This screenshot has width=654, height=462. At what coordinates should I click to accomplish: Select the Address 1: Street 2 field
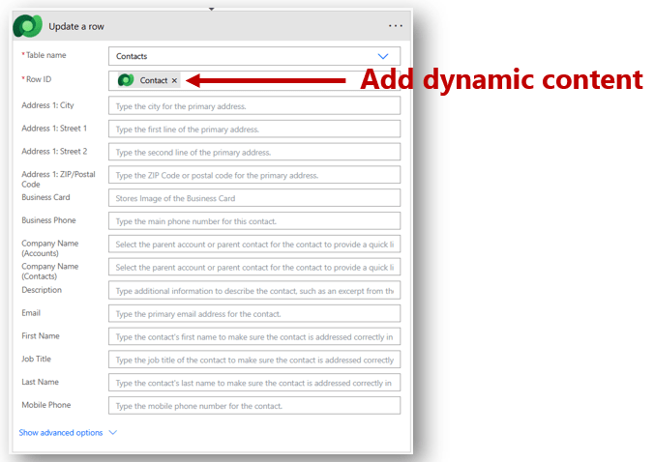tap(254, 153)
